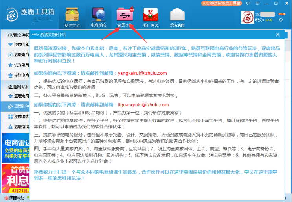Click the 逐鹿网站 sidebar section header
292x202 pixels.
[x=18, y=87]
